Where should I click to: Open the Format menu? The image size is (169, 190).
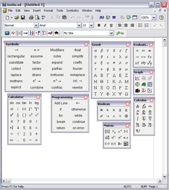48,11
